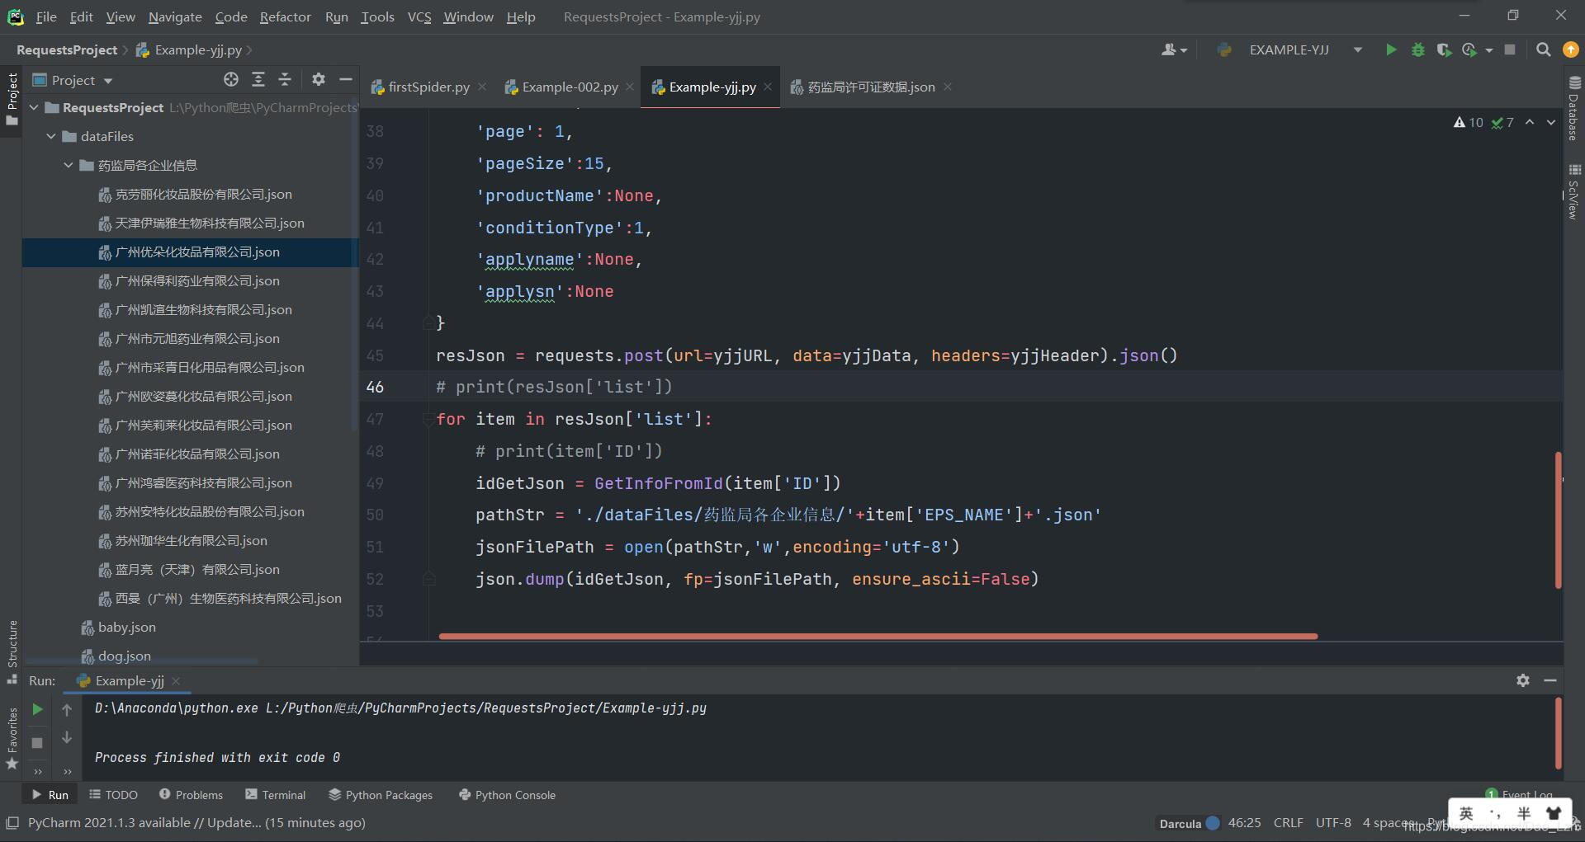Viewport: 1585px width, 842px height.
Task: Toggle tool window bars icon in status bar
Action: coord(12,822)
